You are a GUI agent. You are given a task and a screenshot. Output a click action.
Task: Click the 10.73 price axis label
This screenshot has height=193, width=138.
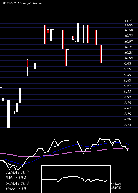pos(129,36)
